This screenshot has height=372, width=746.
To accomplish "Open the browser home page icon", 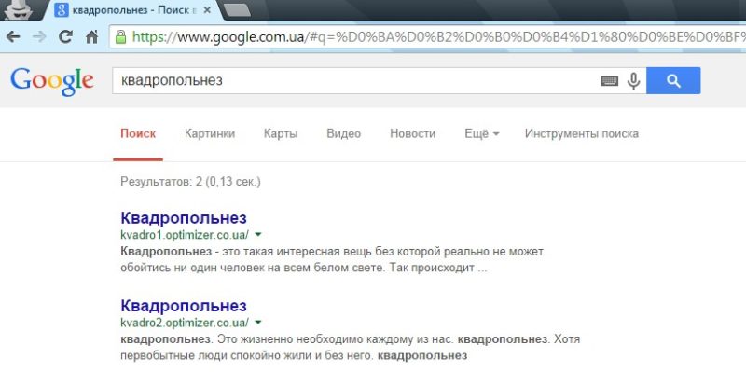I will [91, 36].
